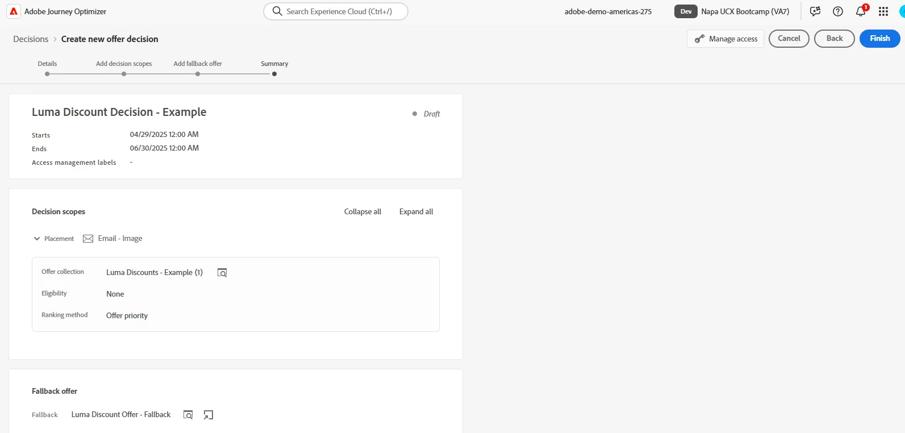Click the start date 04/29/2025 12:00 AM
Screen dimensions: 905x433
tap(164, 135)
